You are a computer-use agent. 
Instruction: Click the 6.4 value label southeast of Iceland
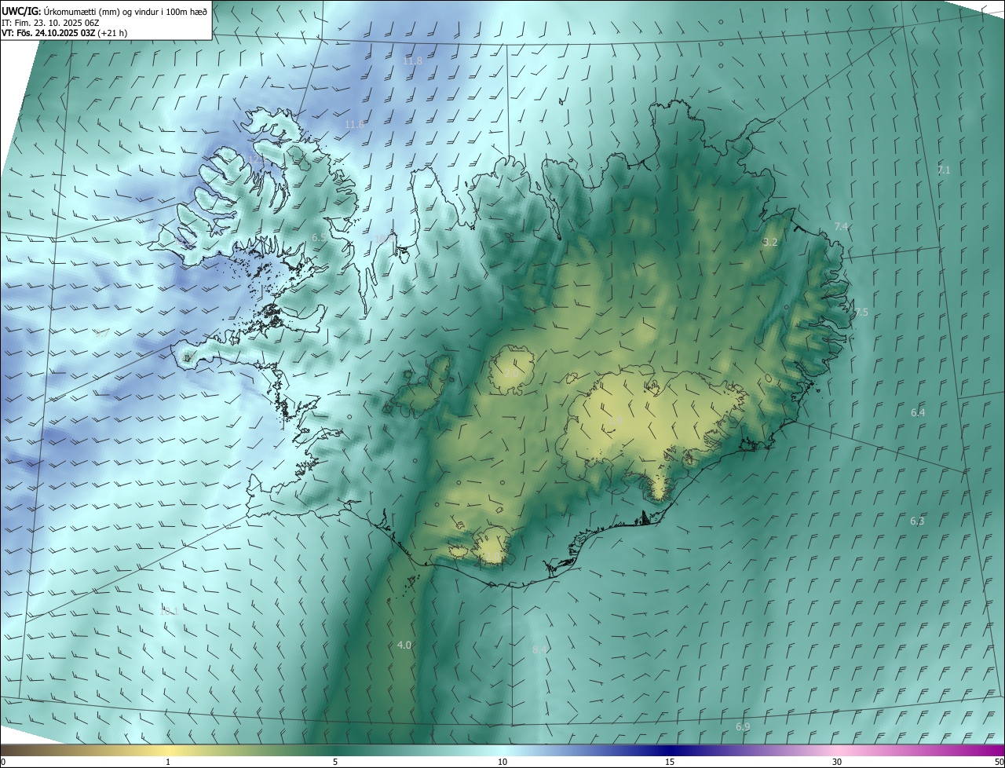click(x=918, y=413)
